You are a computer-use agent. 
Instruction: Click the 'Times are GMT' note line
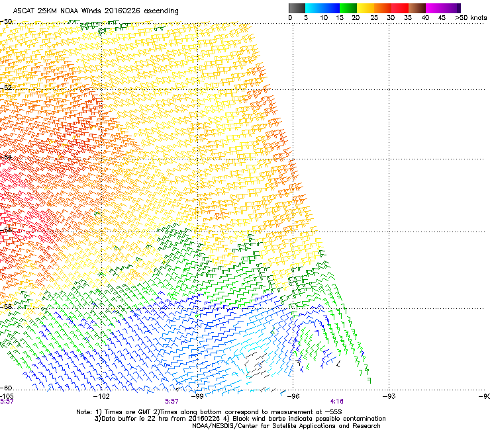click(209, 412)
